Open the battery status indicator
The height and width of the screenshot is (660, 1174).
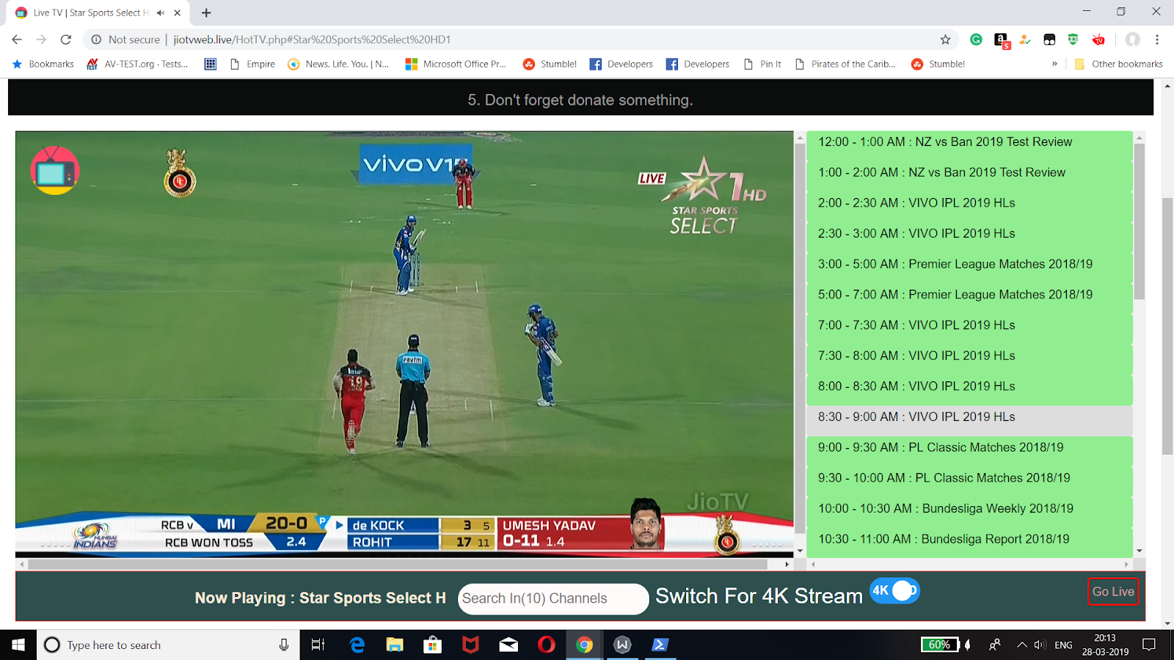tap(941, 645)
